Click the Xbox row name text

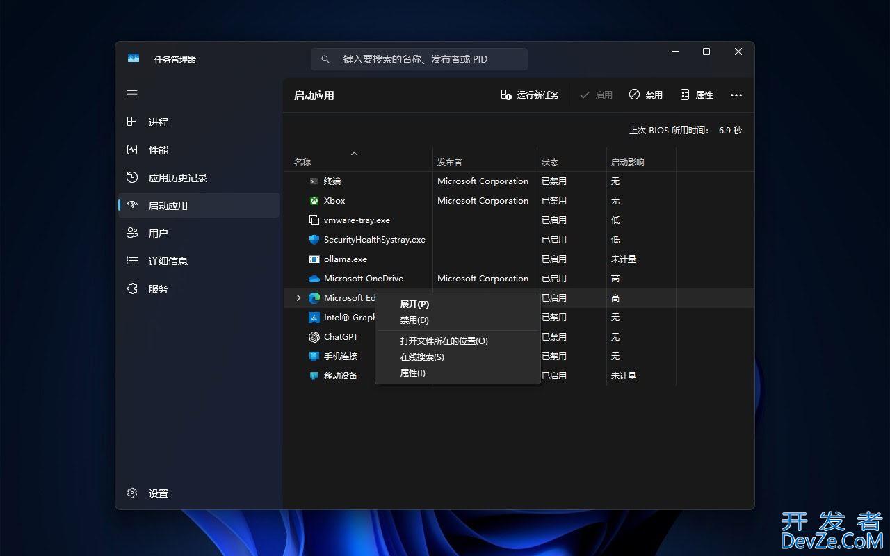(x=334, y=200)
